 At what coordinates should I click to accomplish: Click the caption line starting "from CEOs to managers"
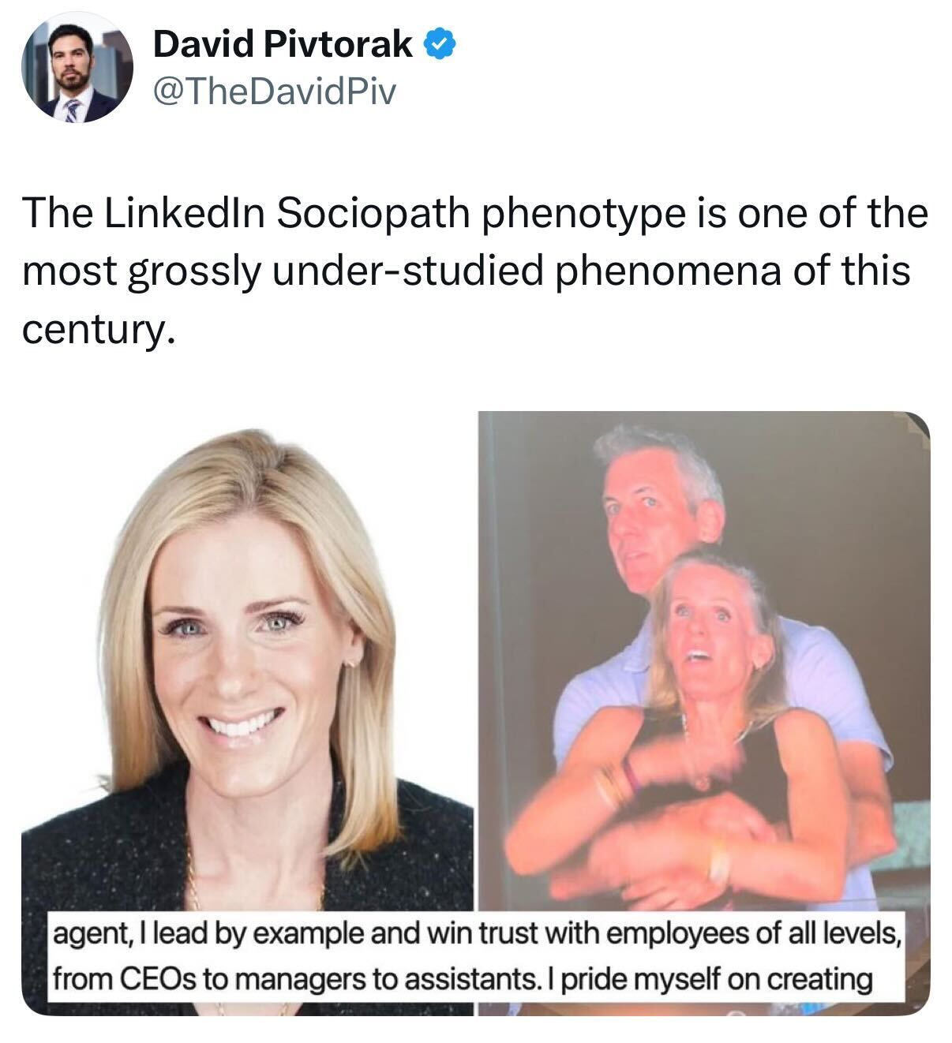[x=463, y=978]
